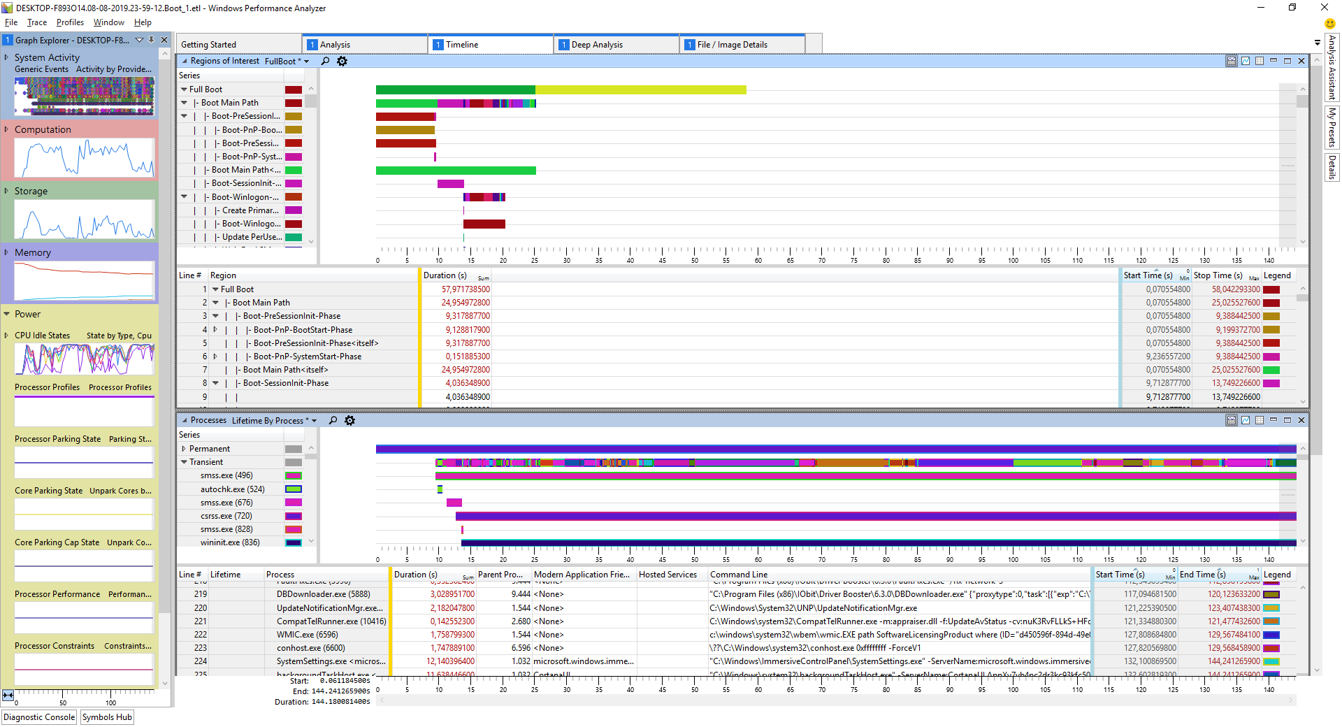
Task: Minimize the Processes panel
Action: 1274,420
